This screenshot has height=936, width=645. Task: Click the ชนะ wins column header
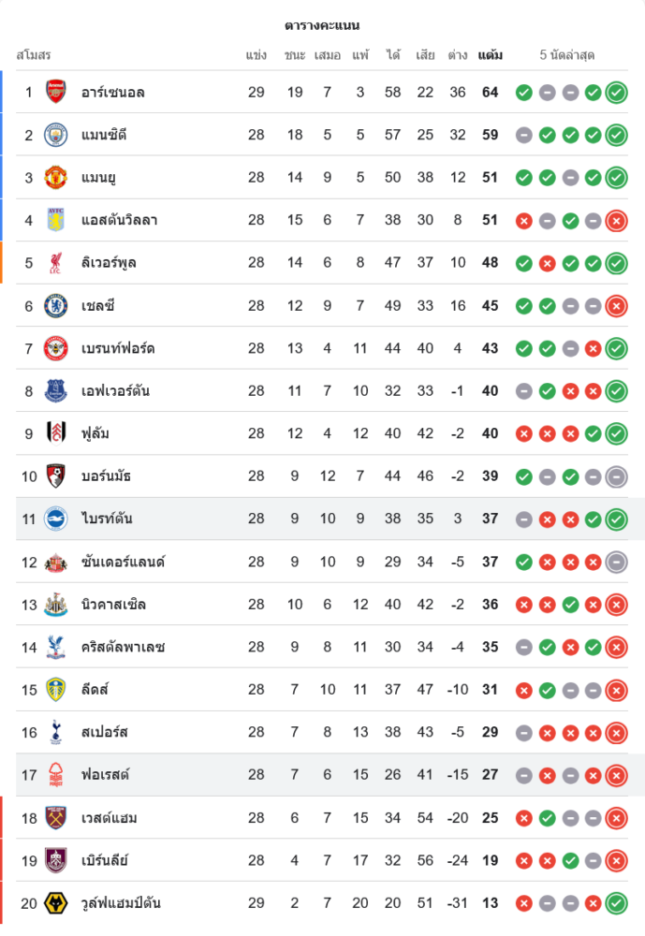295,55
